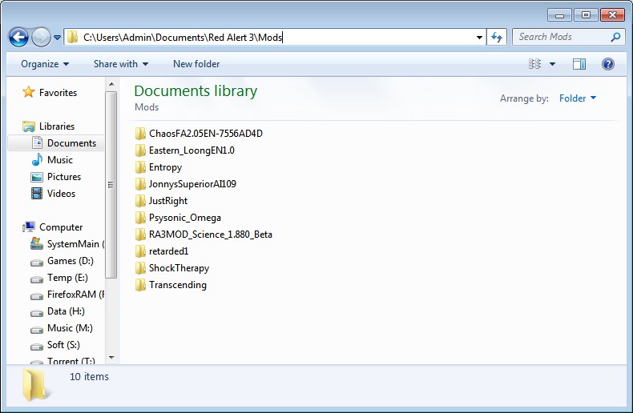Click the Games (D:) drive icon

point(37,263)
